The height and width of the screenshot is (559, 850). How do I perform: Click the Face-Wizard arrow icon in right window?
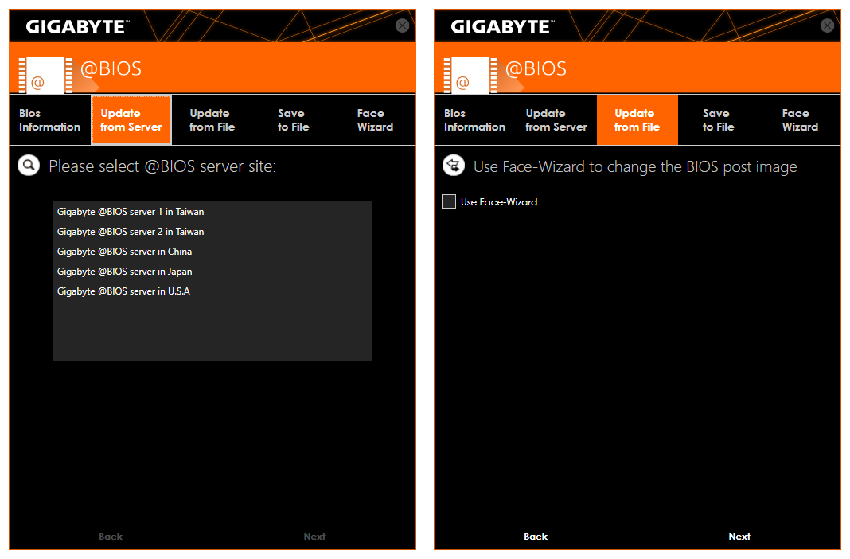(x=454, y=166)
